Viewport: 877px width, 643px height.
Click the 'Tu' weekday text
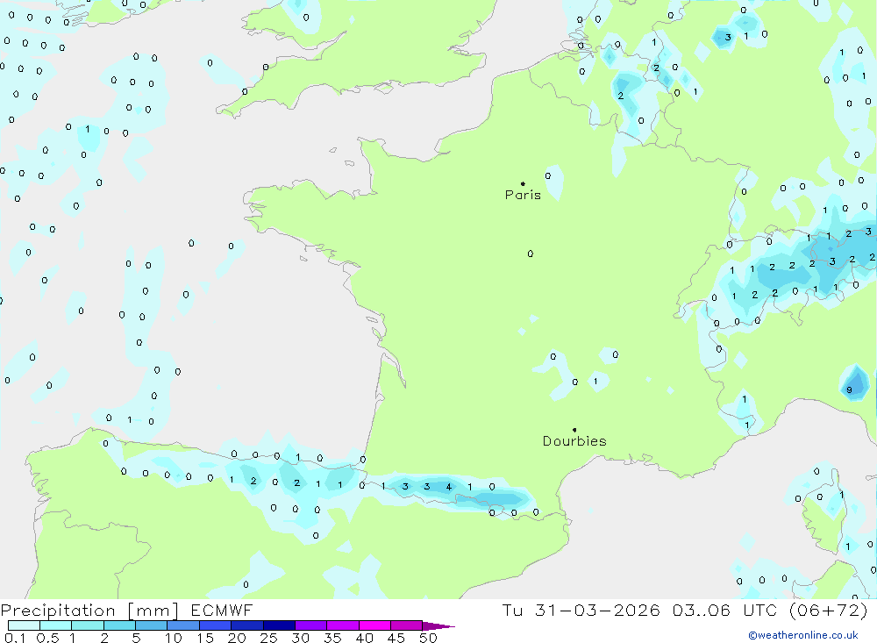[512, 610]
